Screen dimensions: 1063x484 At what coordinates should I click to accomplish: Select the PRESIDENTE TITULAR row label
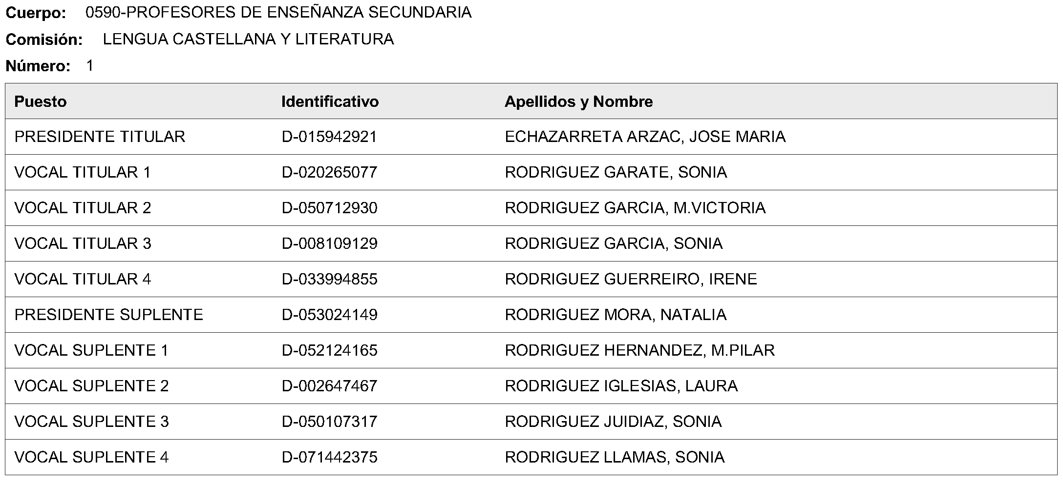[x=100, y=137]
